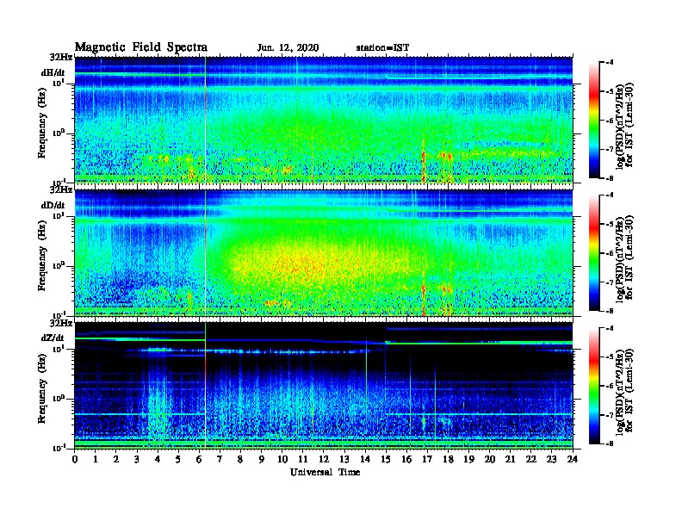This screenshot has height=527, width=682.
Task: Click hour tick label "8" on time axis
Action: click(241, 460)
